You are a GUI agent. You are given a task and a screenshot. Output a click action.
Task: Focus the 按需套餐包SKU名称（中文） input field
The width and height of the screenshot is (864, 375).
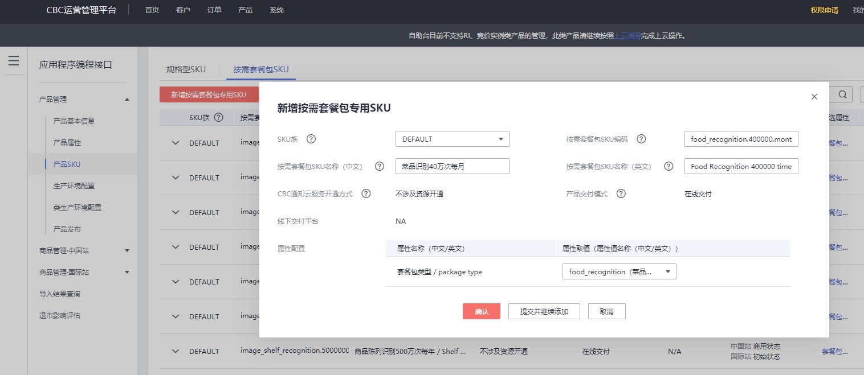tap(453, 166)
